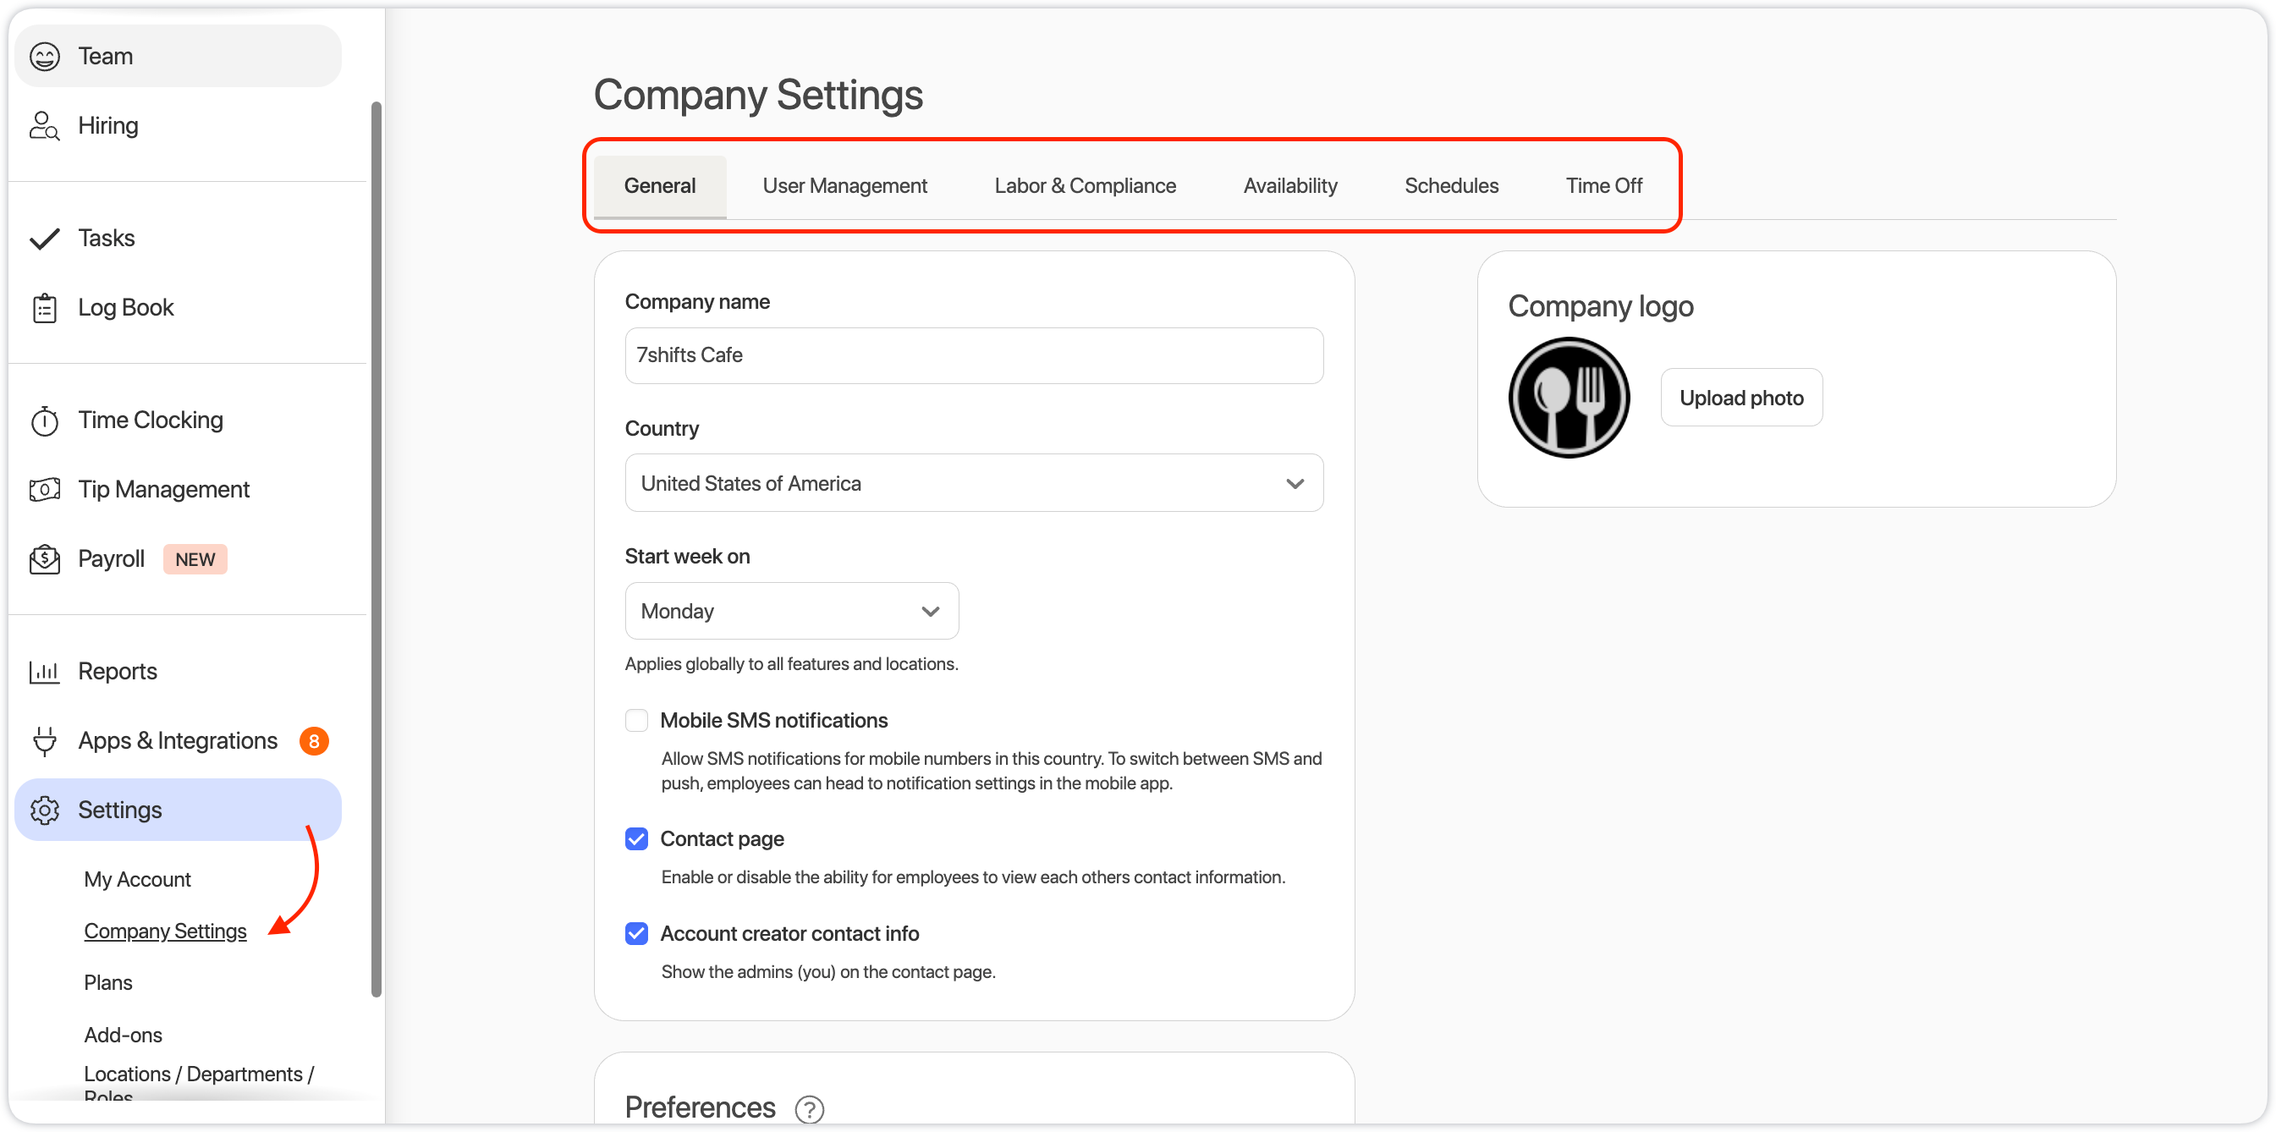Uncheck the Contact page checkbox
Screen dimensions: 2276x1132
(636, 838)
